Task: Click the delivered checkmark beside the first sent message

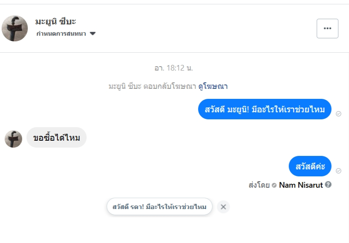Action: click(x=339, y=113)
